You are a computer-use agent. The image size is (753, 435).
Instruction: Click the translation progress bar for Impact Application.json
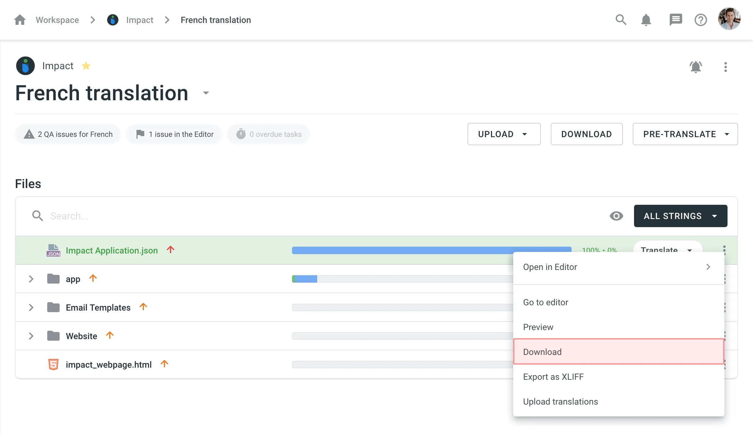[430, 251]
